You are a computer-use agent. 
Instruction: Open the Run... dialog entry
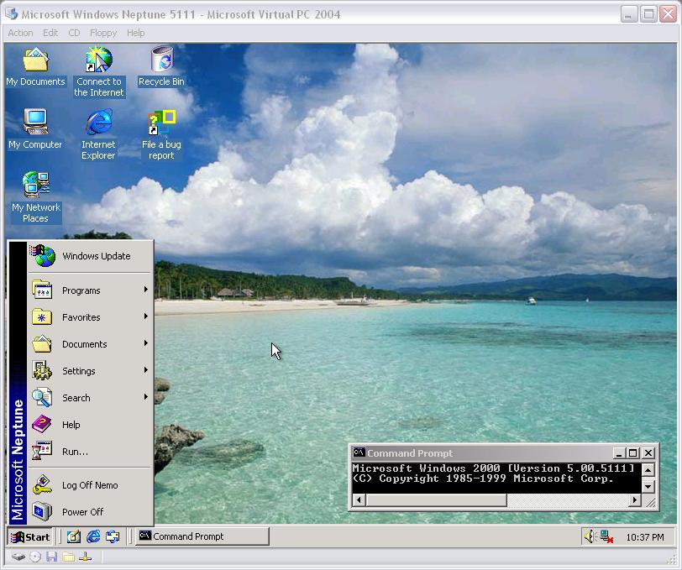pos(90,452)
